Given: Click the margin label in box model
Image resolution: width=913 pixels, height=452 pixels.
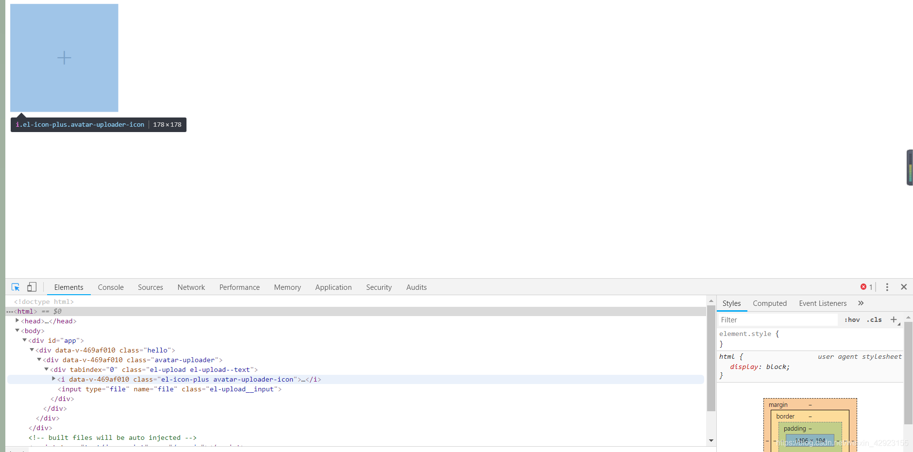Looking at the screenshot, I should 778,405.
